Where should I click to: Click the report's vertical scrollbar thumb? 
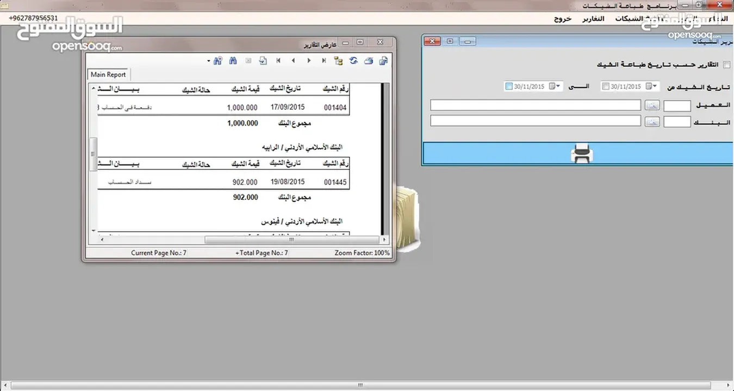[x=93, y=154]
